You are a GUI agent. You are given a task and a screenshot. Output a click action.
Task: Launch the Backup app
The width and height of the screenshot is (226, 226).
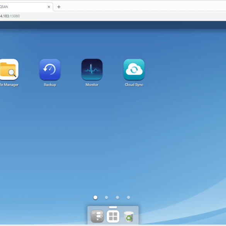coord(50,69)
